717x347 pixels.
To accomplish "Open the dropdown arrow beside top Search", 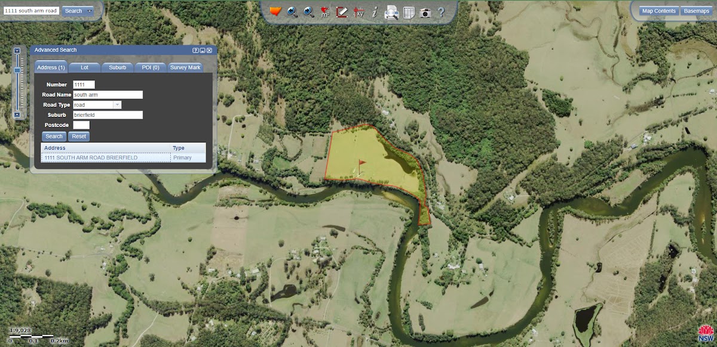I will (x=90, y=11).
